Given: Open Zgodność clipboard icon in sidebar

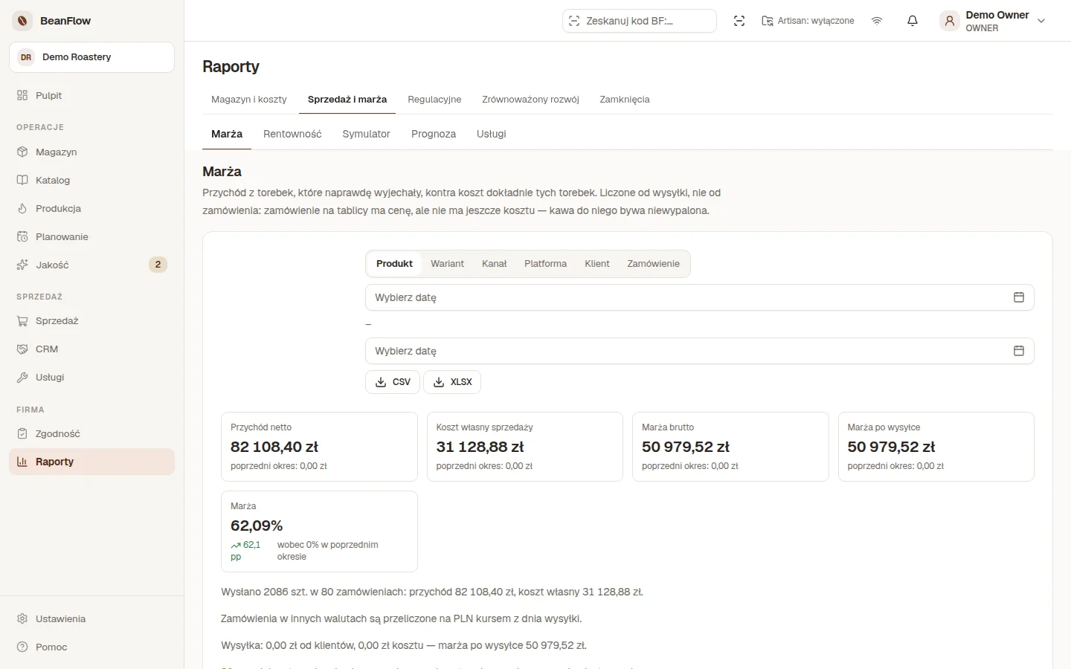Looking at the screenshot, I should (x=22, y=433).
